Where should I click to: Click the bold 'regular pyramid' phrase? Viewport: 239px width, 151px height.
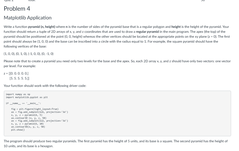click(147, 32)
